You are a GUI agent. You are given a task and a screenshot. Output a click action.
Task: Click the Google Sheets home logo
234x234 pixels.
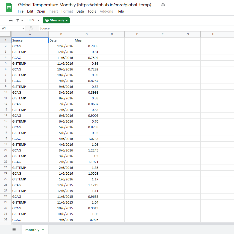tap(9, 8)
